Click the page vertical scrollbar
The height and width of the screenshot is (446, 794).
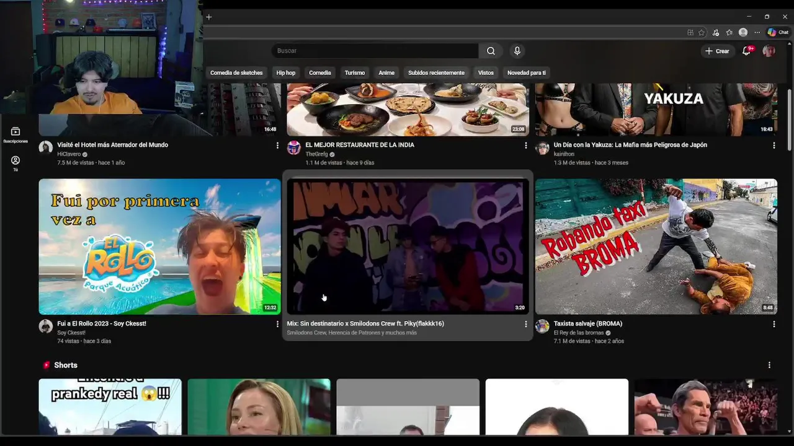789,120
